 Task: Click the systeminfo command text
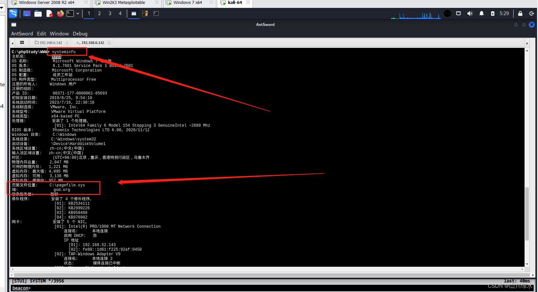[64, 52]
